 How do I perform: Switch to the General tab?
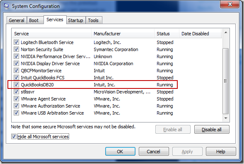tap(17, 20)
